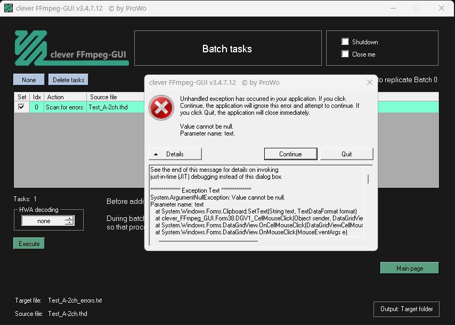Click the clever FFmpeg-GUI logo
This screenshot has height=325, width=455.
click(71, 48)
